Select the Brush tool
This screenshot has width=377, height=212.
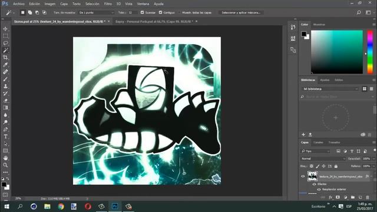tap(5, 79)
